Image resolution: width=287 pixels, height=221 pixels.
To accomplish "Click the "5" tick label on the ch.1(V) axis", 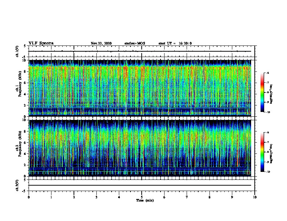I will coord(25,46).
